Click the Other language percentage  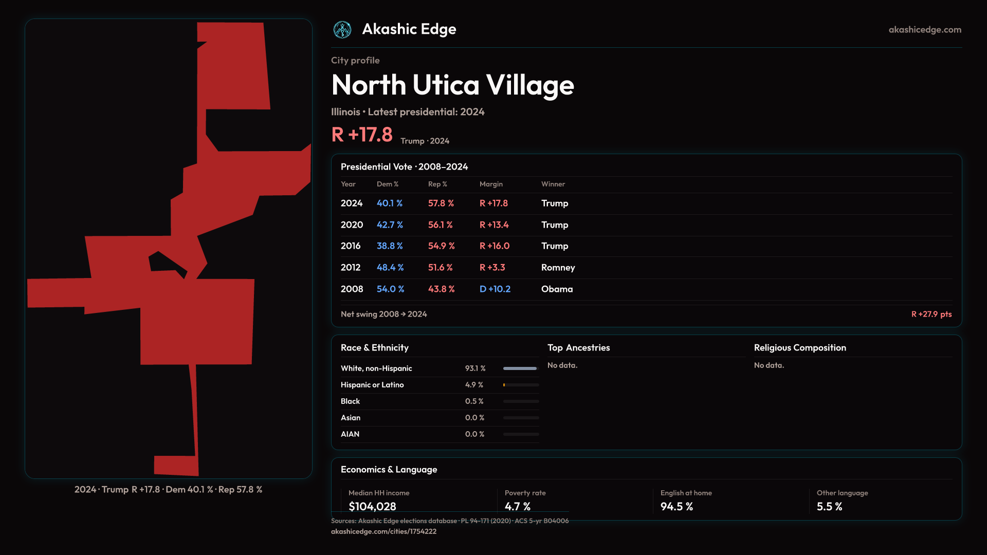(x=829, y=507)
